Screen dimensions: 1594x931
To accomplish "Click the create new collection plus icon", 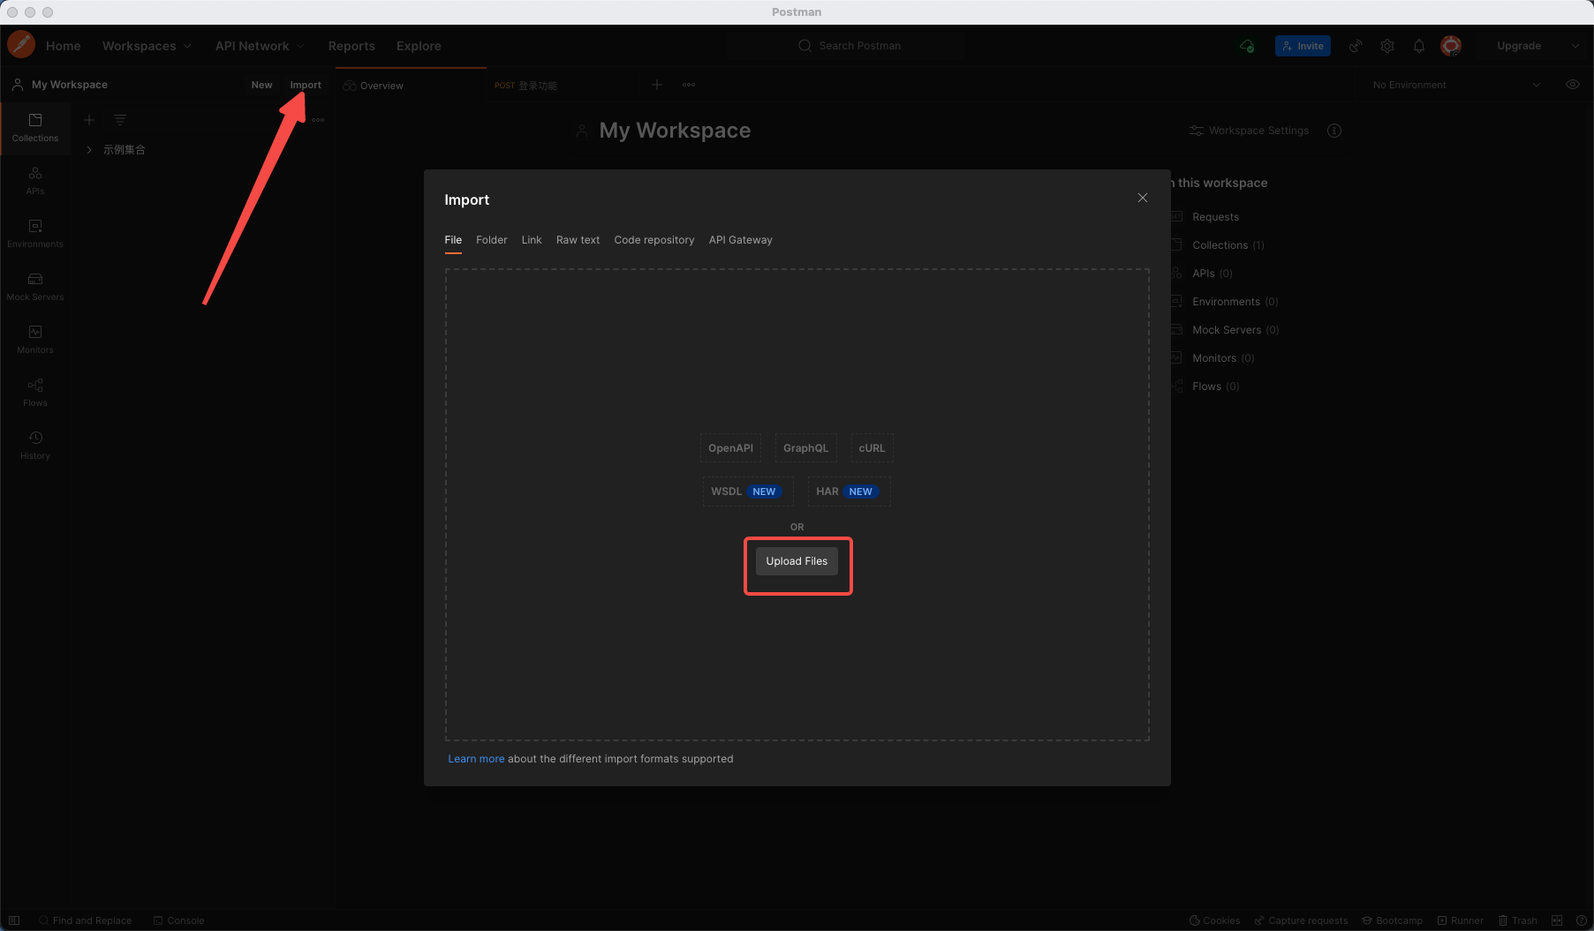I will pyautogui.click(x=89, y=119).
